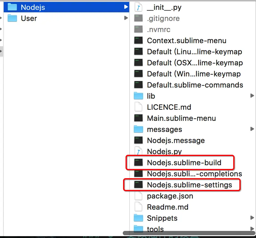The height and width of the screenshot is (238, 256).
Task: Select Nodejs.sublime-build file name
Action: (x=184, y=163)
